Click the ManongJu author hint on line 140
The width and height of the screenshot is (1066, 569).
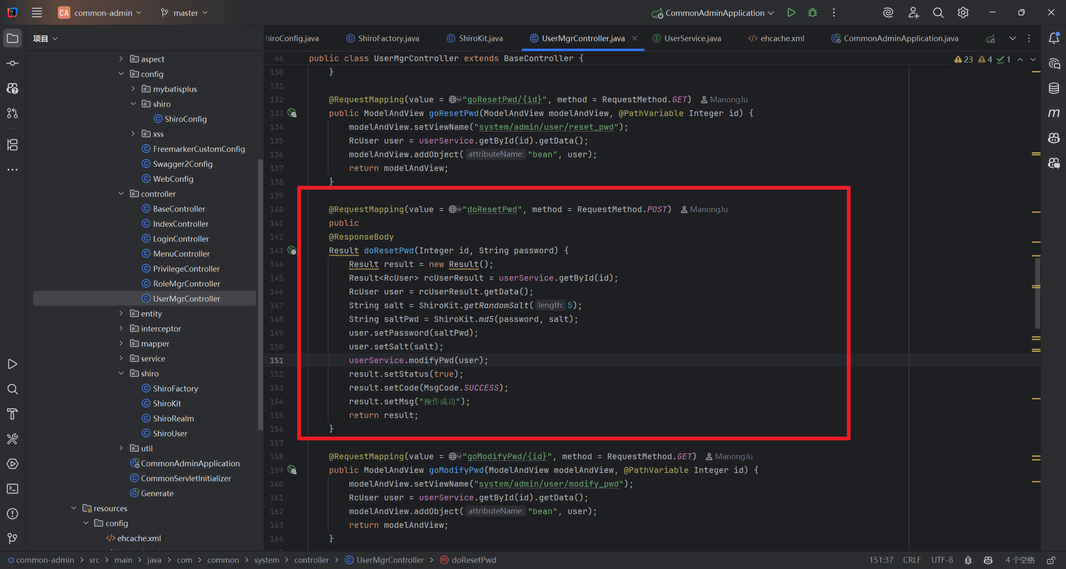pyautogui.click(x=705, y=210)
